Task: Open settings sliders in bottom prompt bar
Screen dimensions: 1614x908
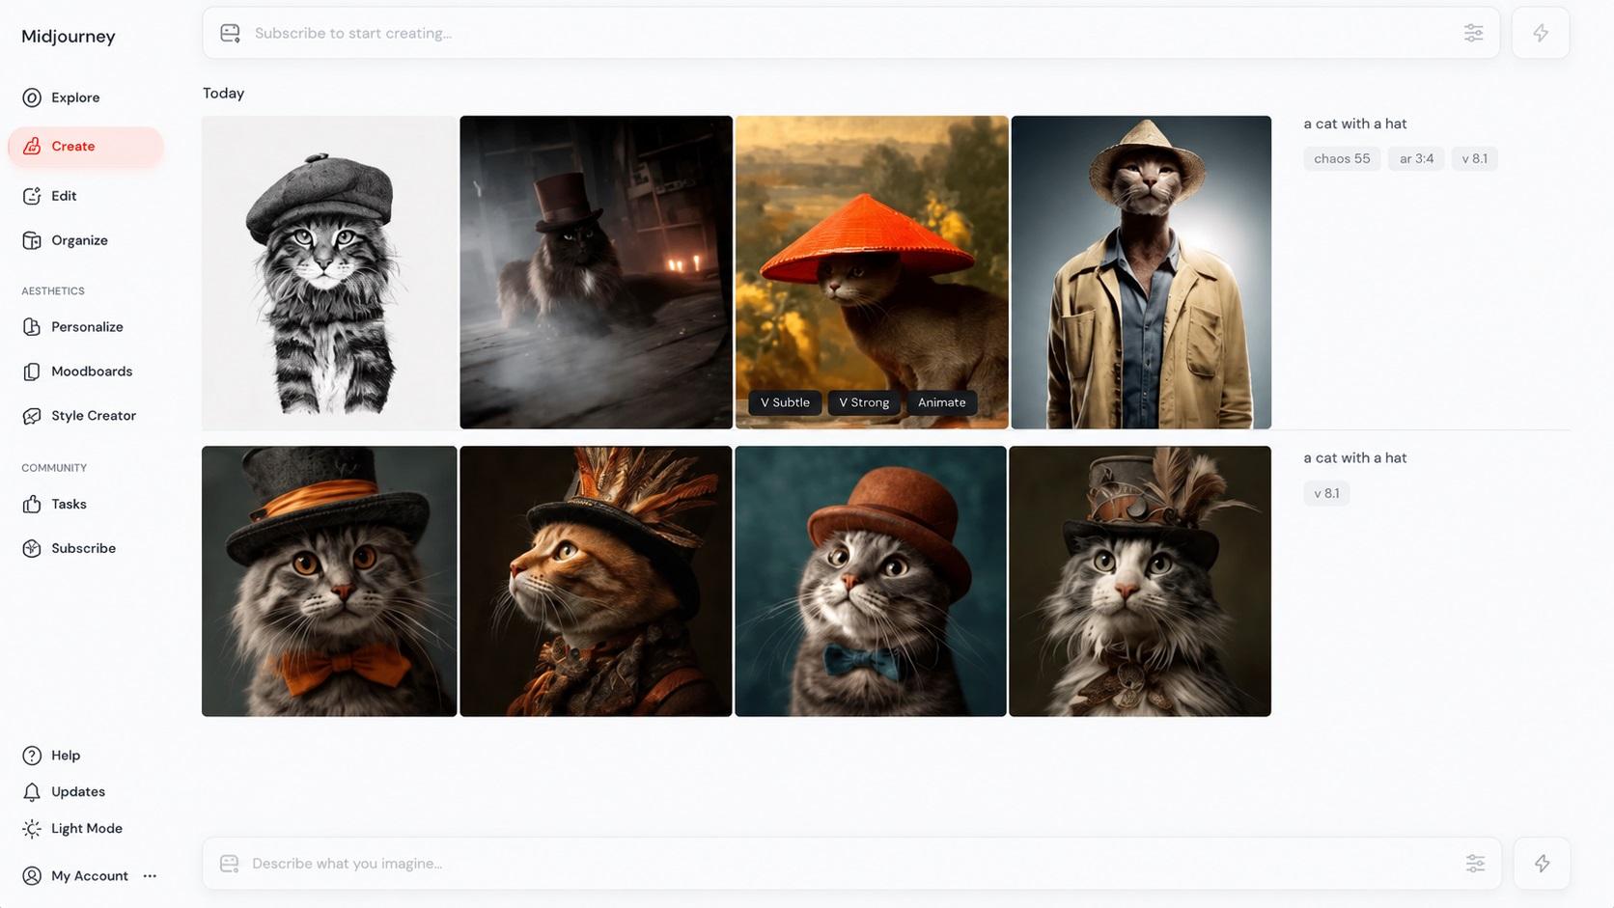Action: click(x=1475, y=864)
